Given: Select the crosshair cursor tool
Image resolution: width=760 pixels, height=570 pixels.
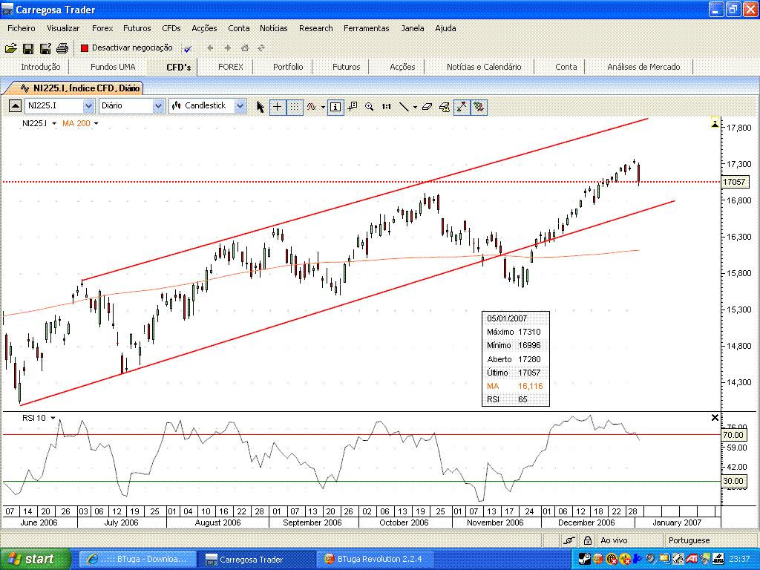Looking at the screenshot, I should [x=277, y=106].
